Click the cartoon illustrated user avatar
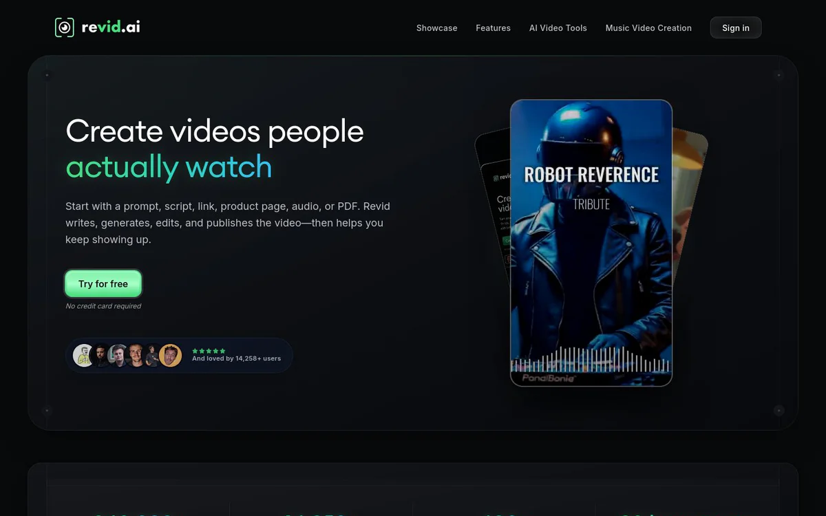 pos(84,356)
